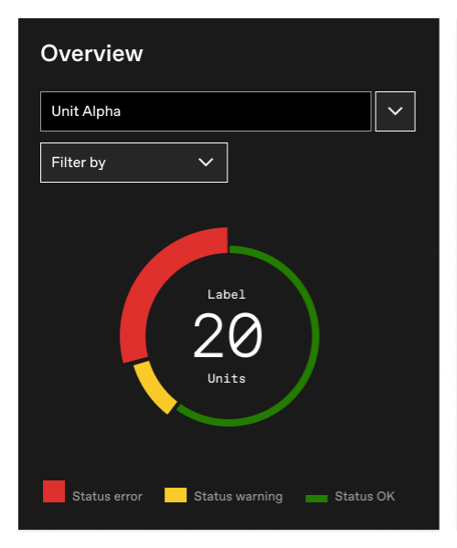Click the chevron inside Filter by
The width and height of the screenshot is (457, 548).
click(x=206, y=163)
